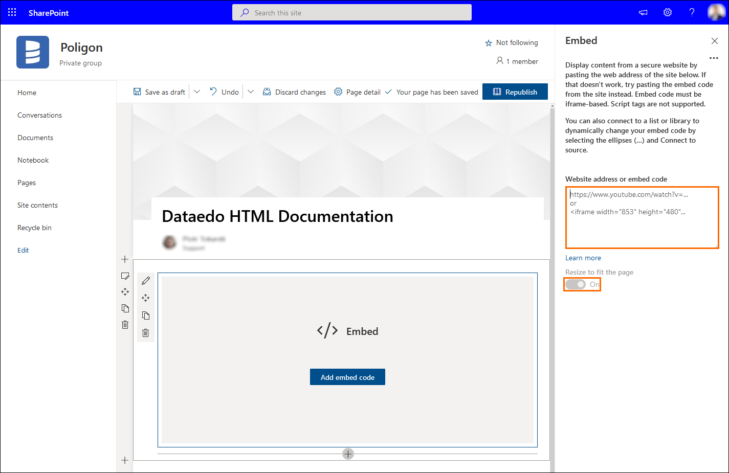Click the Republish button

(515, 92)
